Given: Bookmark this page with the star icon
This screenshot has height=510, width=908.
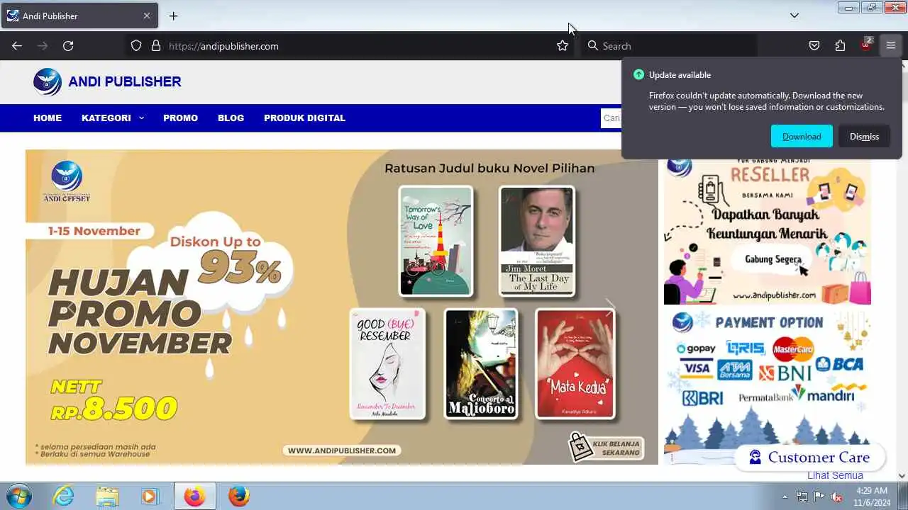Looking at the screenshot, I should coord(563,46).
